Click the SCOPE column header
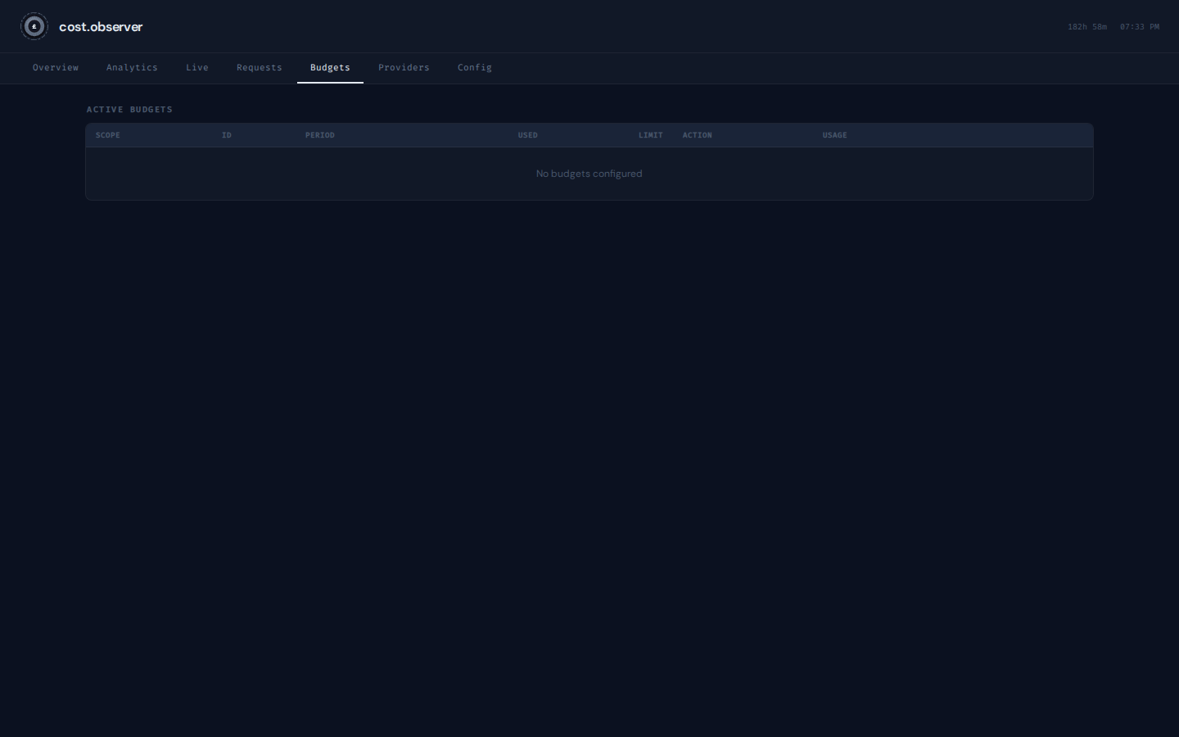The height and width of the screenshot is (737, 1179). tap(108, 135)
